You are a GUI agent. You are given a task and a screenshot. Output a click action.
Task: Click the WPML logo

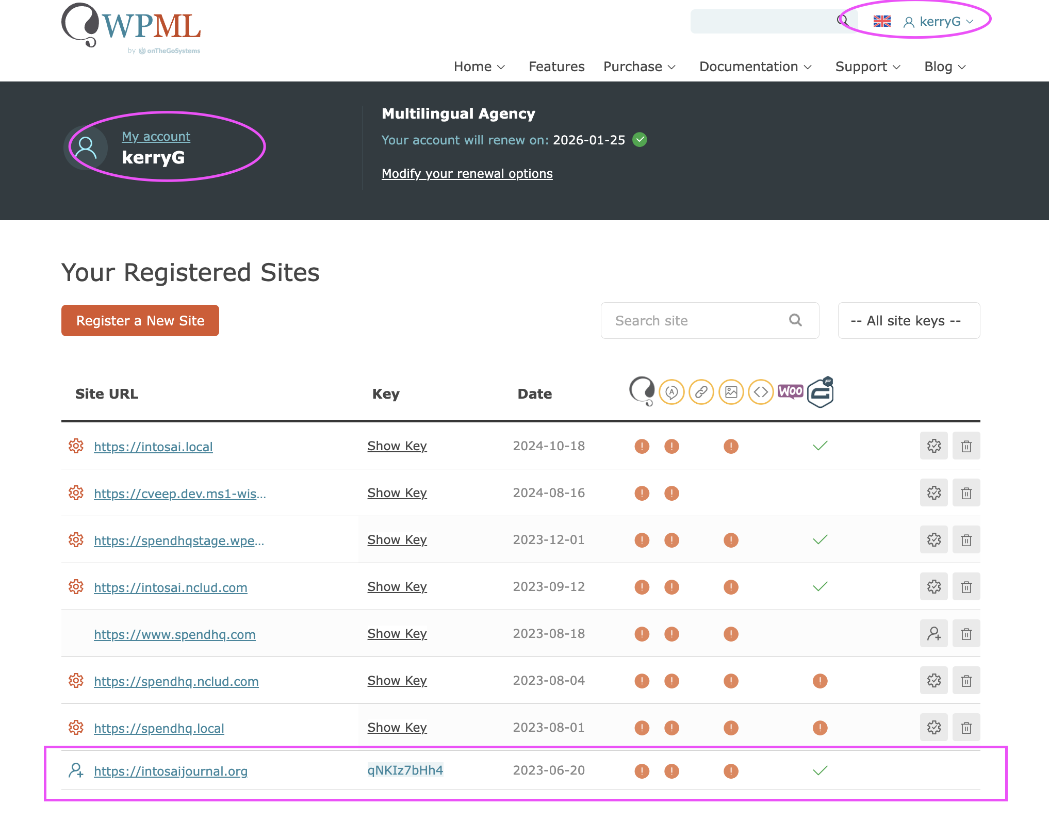(132, 27)
